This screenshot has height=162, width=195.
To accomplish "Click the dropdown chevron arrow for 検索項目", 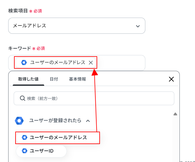I will (x=138, y=26).
